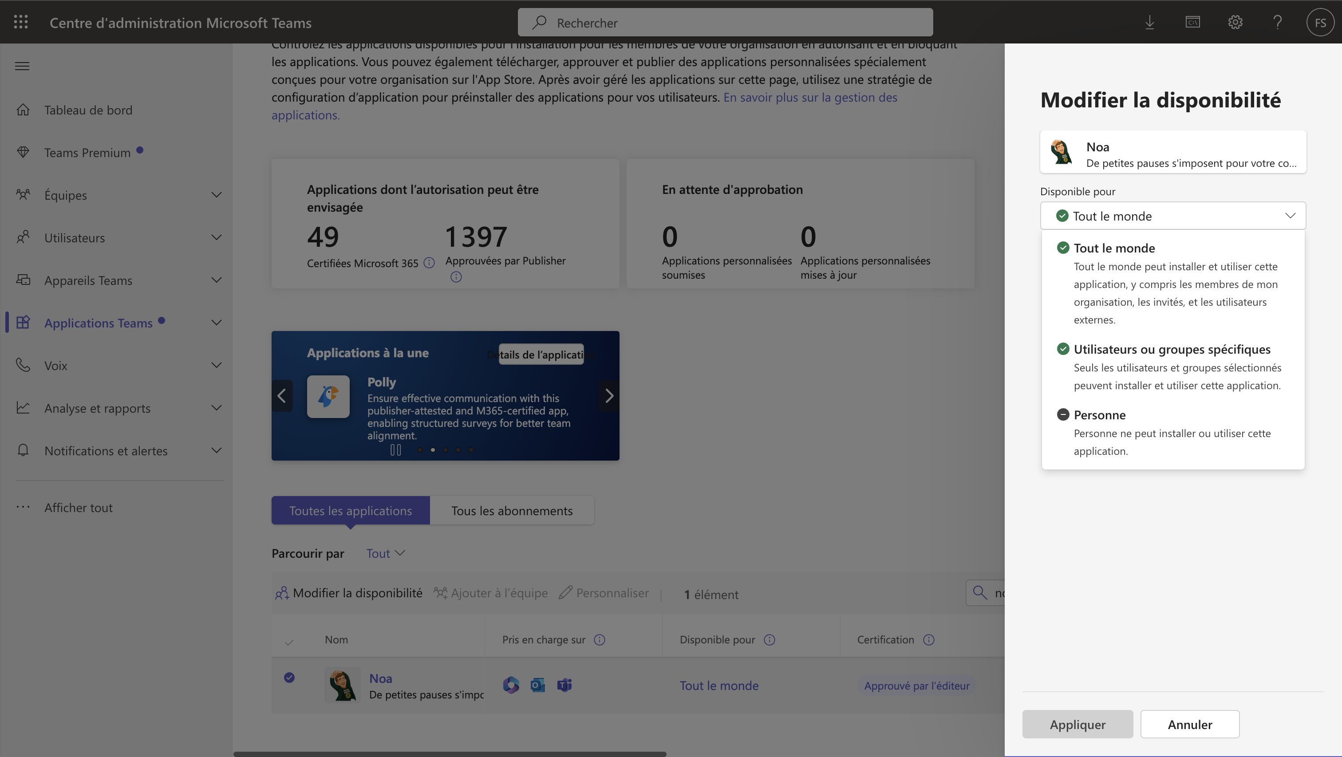The width and height of the screenshot is (1342, 757).
Task: Click the Analyse et rapports chart icon
Action: (x=23, y=407)
